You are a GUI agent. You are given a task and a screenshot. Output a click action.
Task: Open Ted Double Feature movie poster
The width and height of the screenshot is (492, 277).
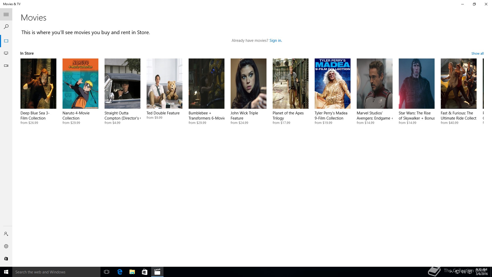(x=165, y=84)
